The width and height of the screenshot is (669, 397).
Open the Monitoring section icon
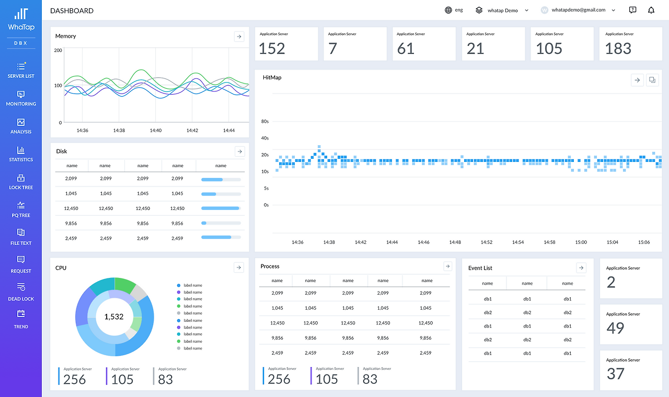[x=21, y=95]
